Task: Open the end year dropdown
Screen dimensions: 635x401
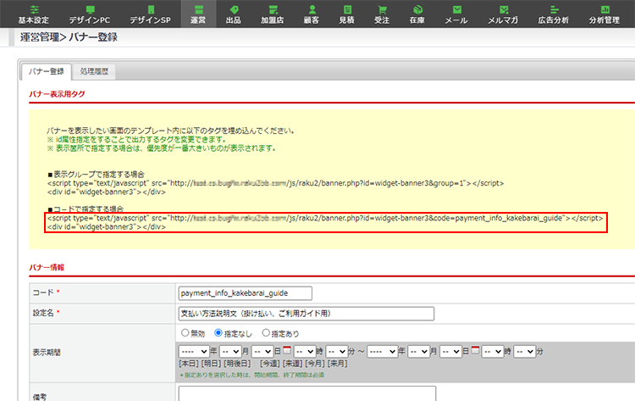Action: [384, 350]
